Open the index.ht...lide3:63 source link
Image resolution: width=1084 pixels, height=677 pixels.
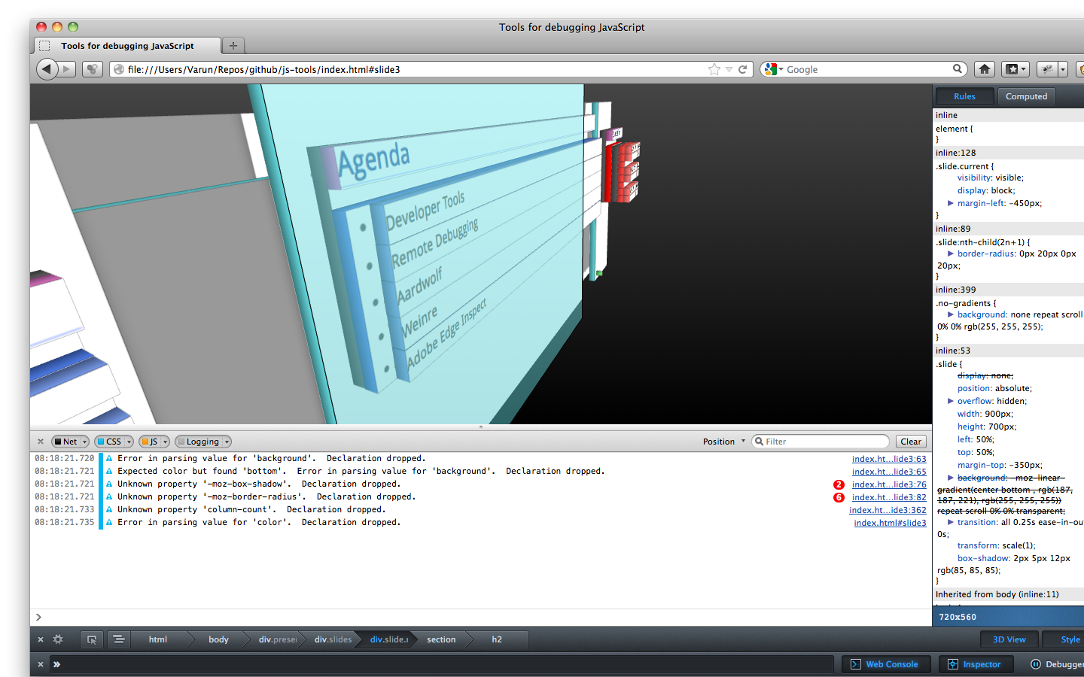[889, 459]
